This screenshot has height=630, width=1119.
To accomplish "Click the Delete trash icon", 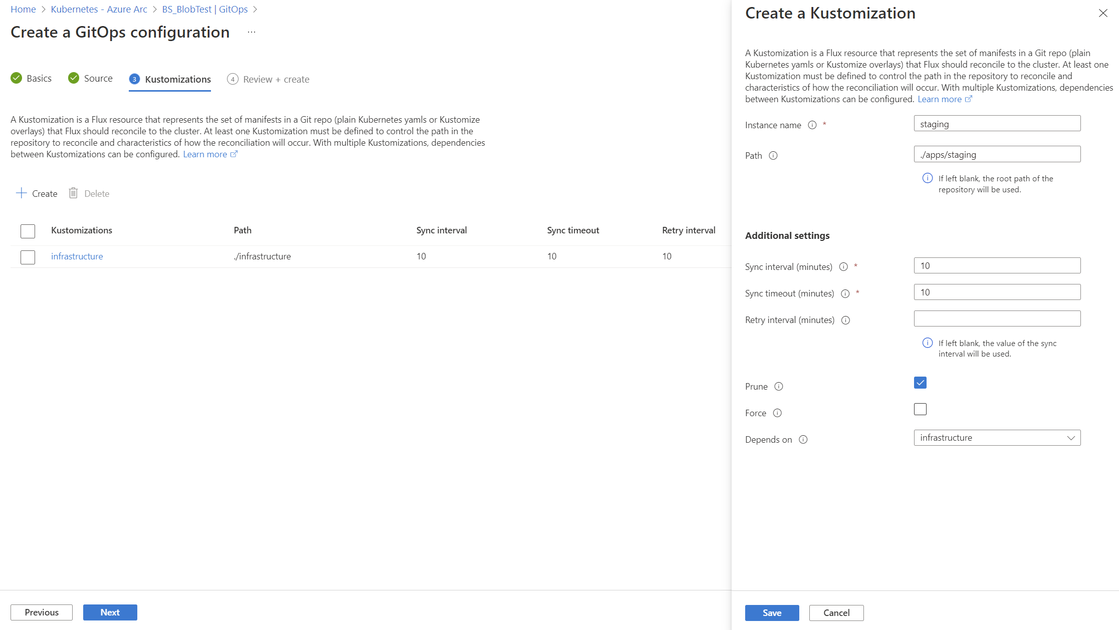I will tap(73, 193).
